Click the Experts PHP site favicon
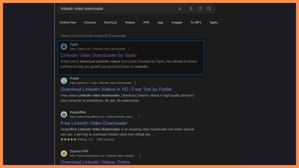Viewport: 299px width, 168px height. [x=64, y=153]
